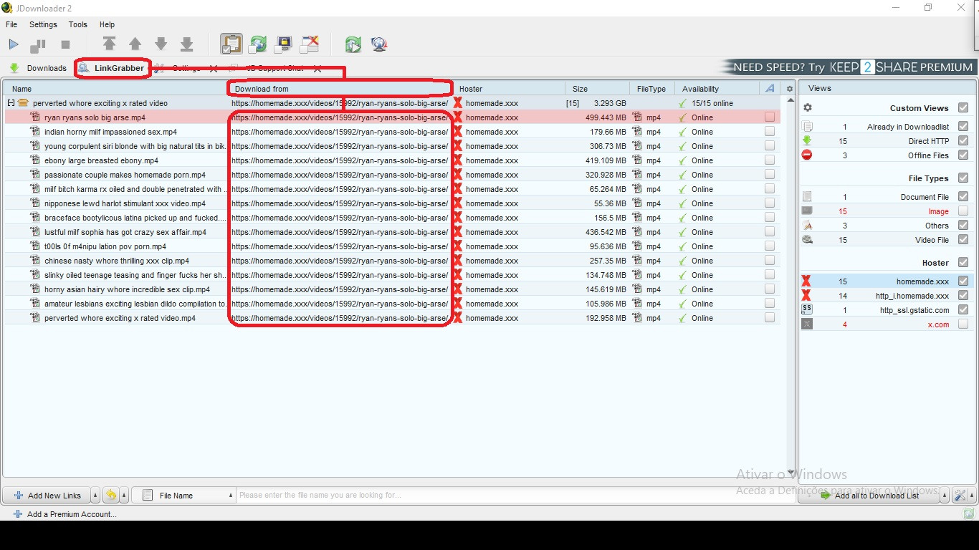This screenshot has width=979, height=550.
Task: Click the sort lock icon in table header
Action: (x=770, y=88)
